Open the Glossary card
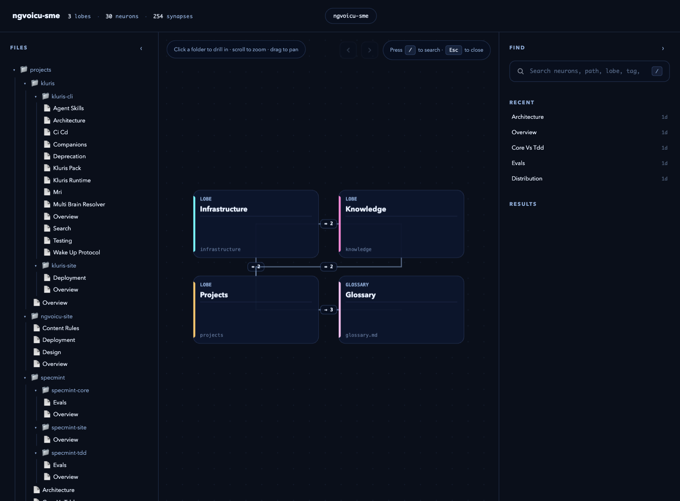Image resolution: width=680 pixels, height=501 pixels. pos(402,310)
